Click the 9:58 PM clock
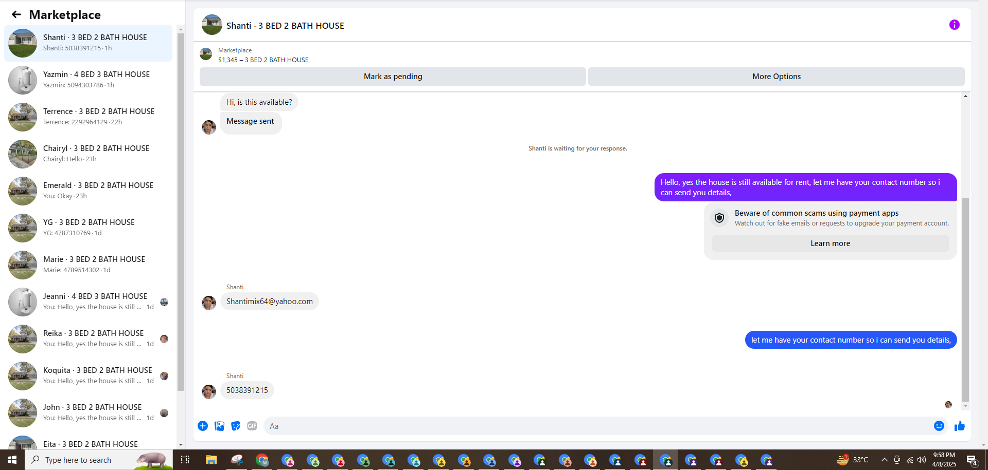Image resolution: width=988 pixels, height=470 pixels. (x=944, y=455)
